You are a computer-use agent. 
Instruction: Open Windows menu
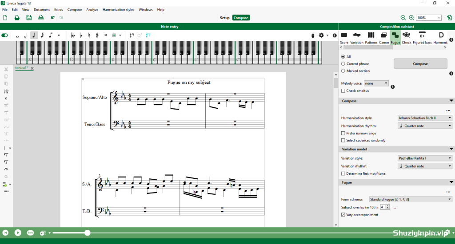click(x=146, y=10)
